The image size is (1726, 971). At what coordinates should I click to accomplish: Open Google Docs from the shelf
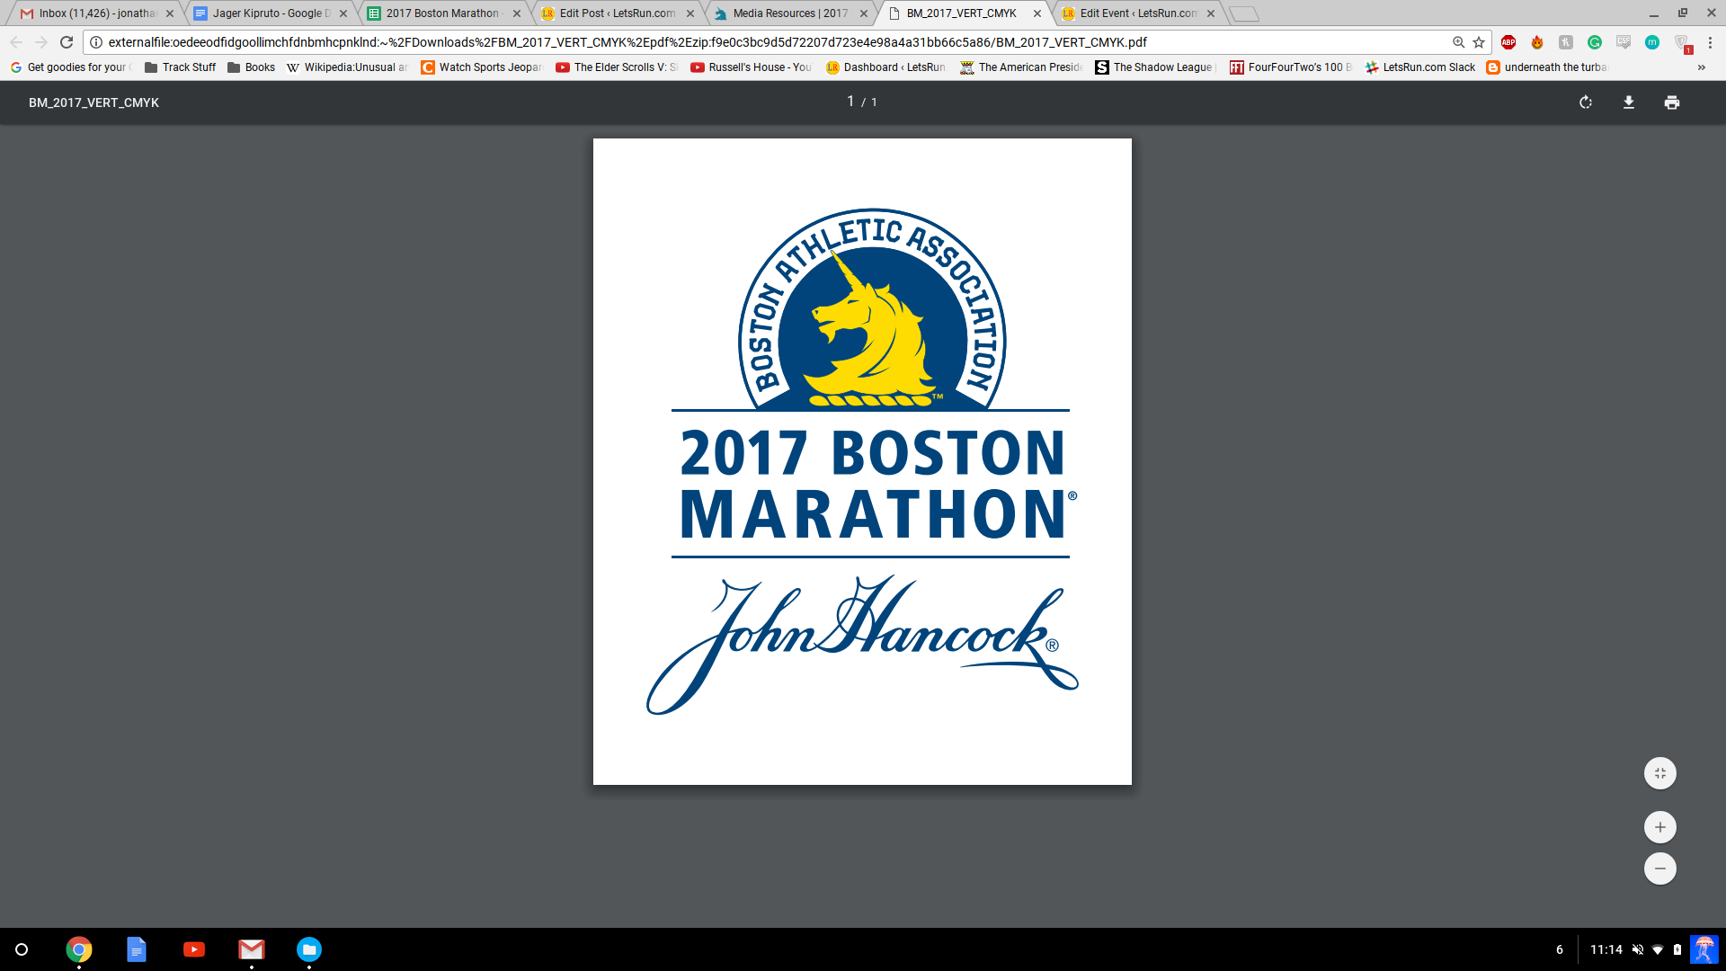137,949
